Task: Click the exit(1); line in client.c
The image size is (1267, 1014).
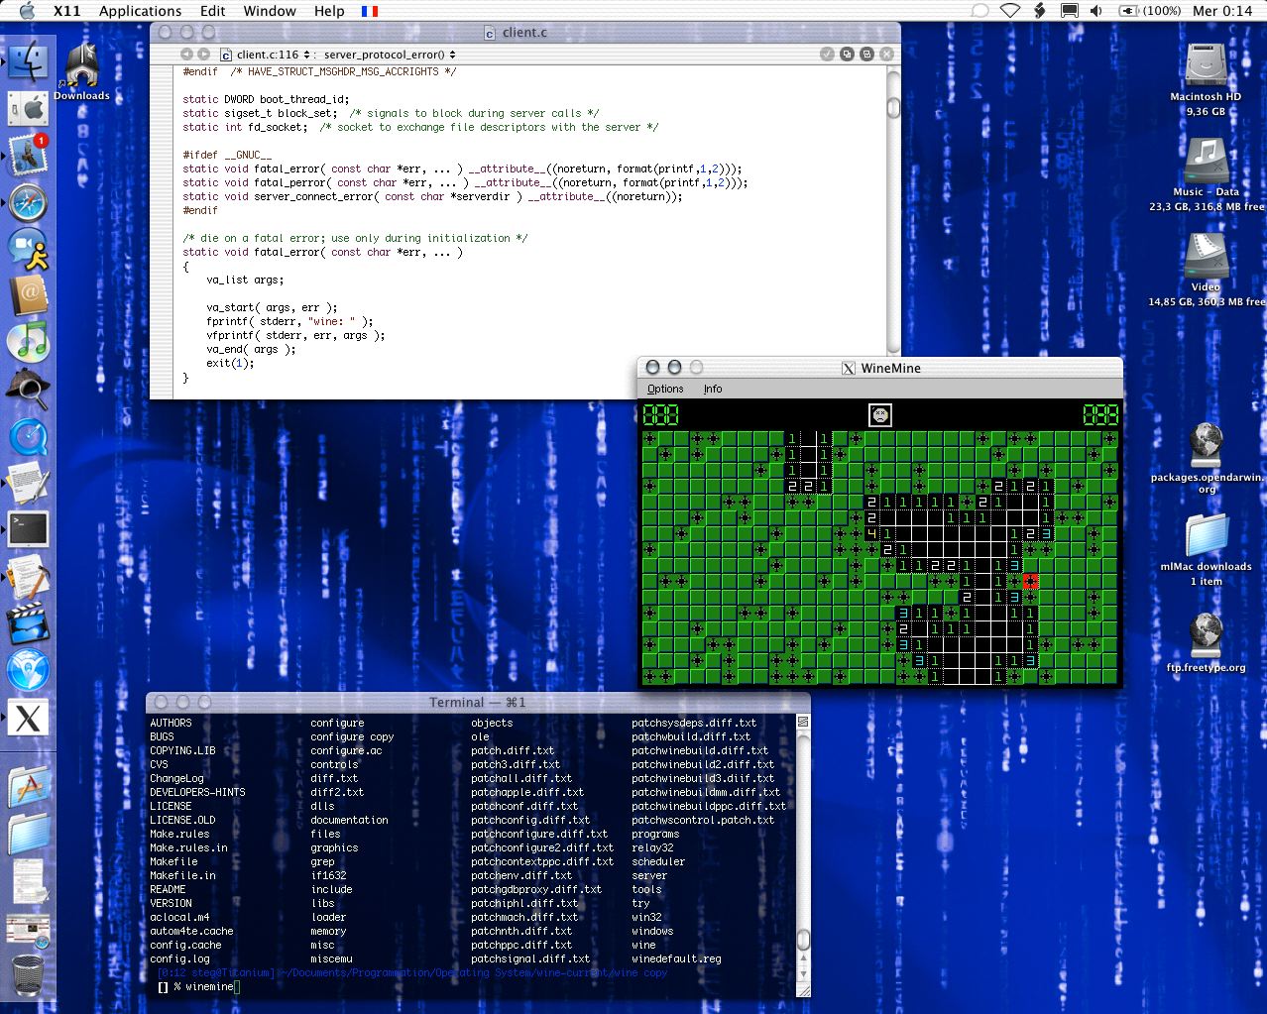Action: tap(230, 363)
